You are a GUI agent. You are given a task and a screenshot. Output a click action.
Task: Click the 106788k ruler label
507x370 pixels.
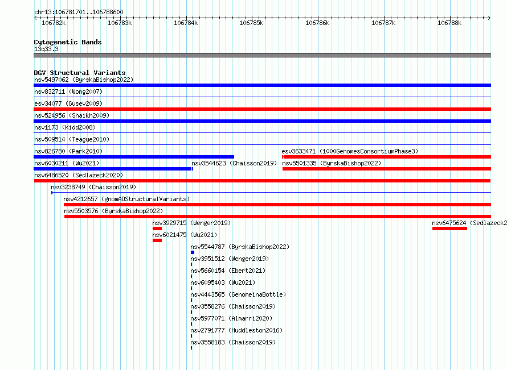449,23
